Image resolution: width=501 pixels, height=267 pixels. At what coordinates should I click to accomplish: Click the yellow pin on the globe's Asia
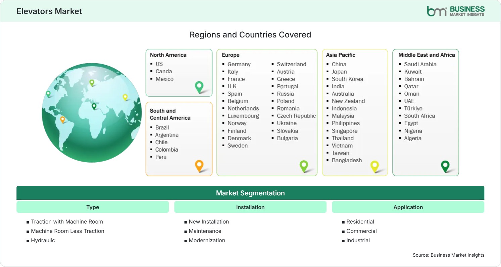click(125, 97)
